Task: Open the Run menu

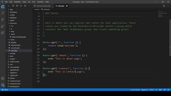Action: pyautogui.click(x=34, y=2)
